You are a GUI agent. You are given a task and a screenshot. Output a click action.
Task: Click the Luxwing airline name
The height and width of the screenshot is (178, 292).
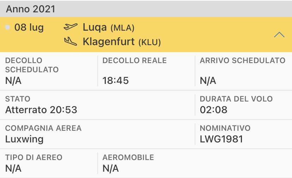[24, 139]
